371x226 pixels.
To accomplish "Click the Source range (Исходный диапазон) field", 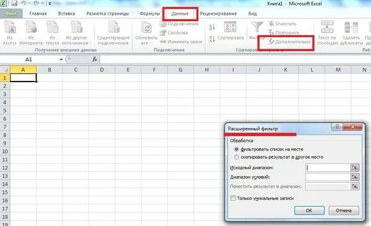I will coord(328,167).
